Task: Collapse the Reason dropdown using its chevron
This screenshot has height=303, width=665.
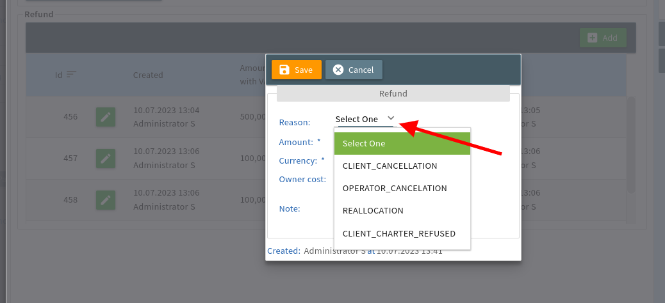Action: (x=391, y=118)
